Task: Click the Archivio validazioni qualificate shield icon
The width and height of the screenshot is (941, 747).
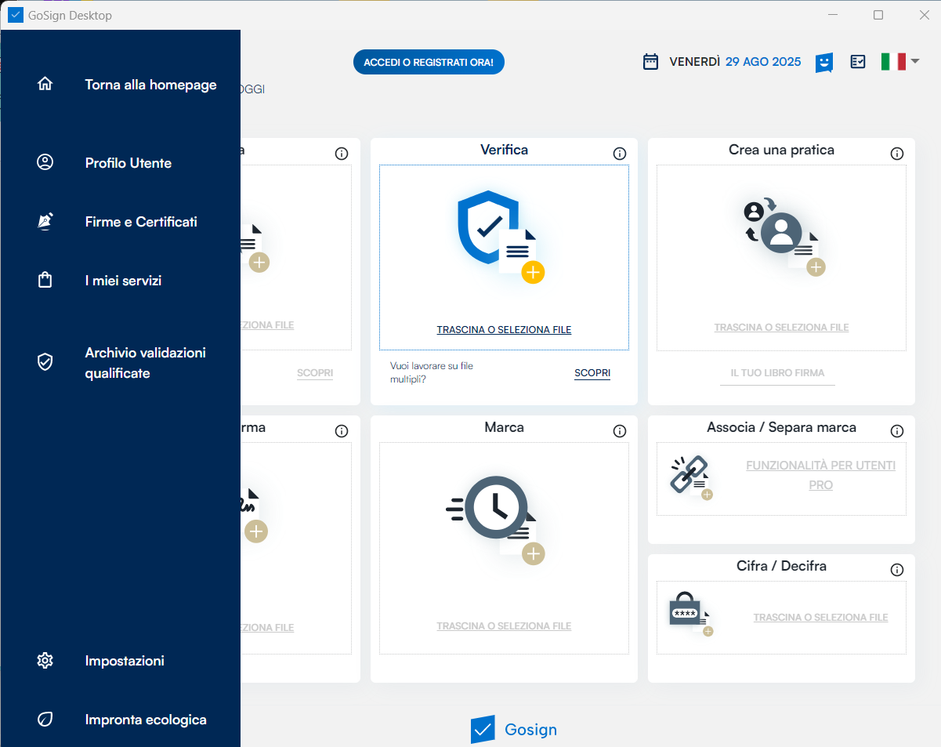Action: (45, 362)
